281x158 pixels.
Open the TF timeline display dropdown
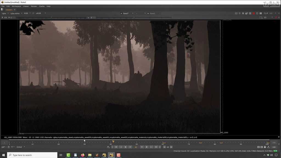pyautogui.click(x=13, y=147)
